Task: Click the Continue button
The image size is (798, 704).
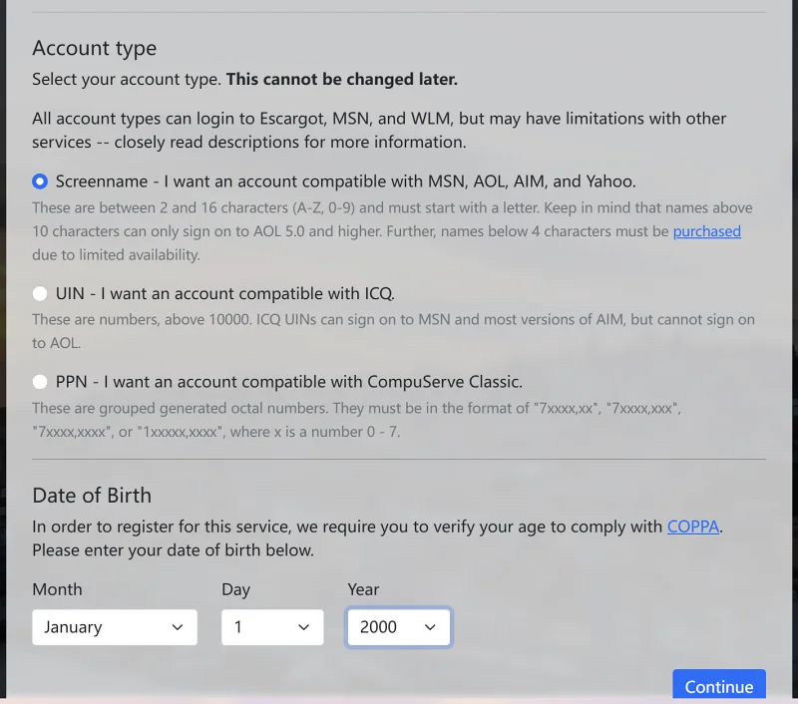Action: coord(718,686)
